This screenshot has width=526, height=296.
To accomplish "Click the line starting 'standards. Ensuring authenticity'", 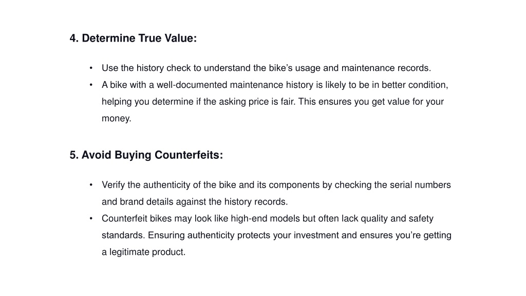I will click(276, 235).
